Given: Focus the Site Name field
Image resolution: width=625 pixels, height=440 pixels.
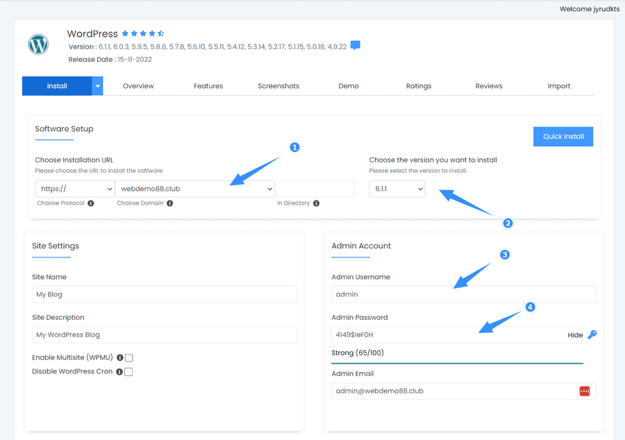Looking at the screenshot, I should click(x=165, y=294).
